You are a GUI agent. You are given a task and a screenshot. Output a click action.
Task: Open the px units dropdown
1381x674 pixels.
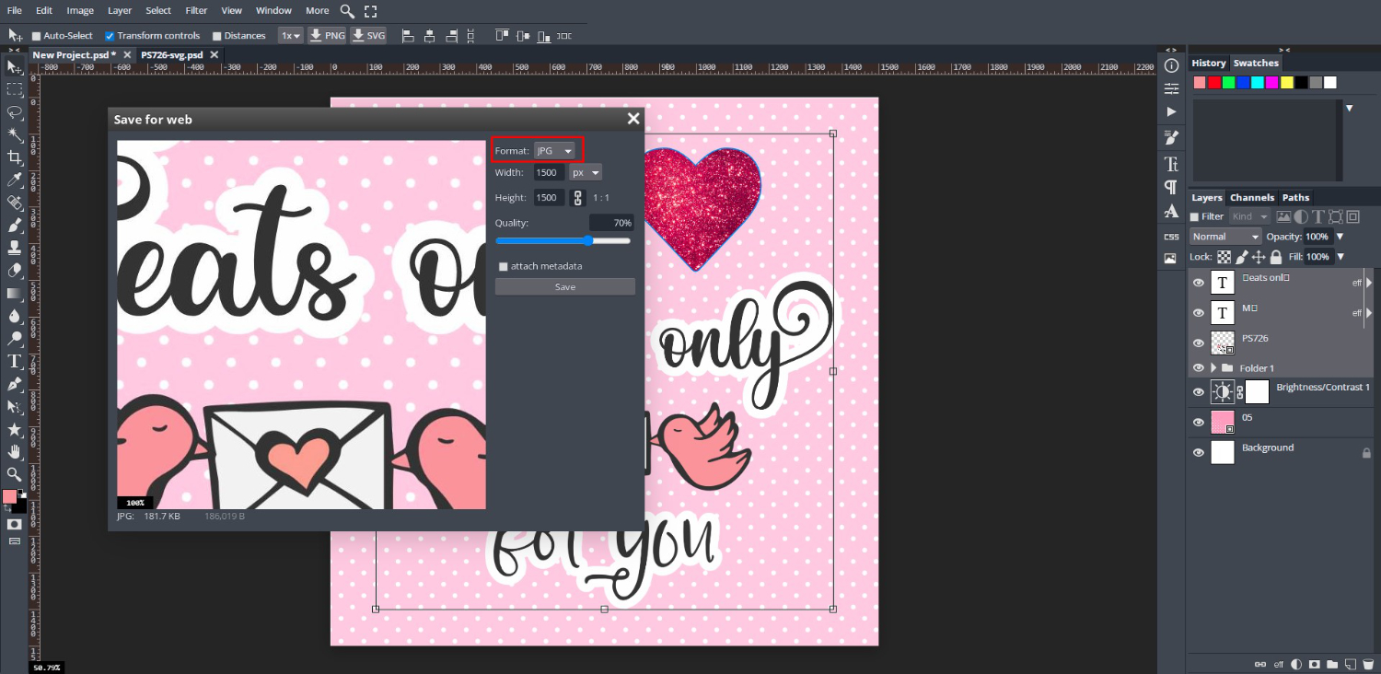[585, 172]
